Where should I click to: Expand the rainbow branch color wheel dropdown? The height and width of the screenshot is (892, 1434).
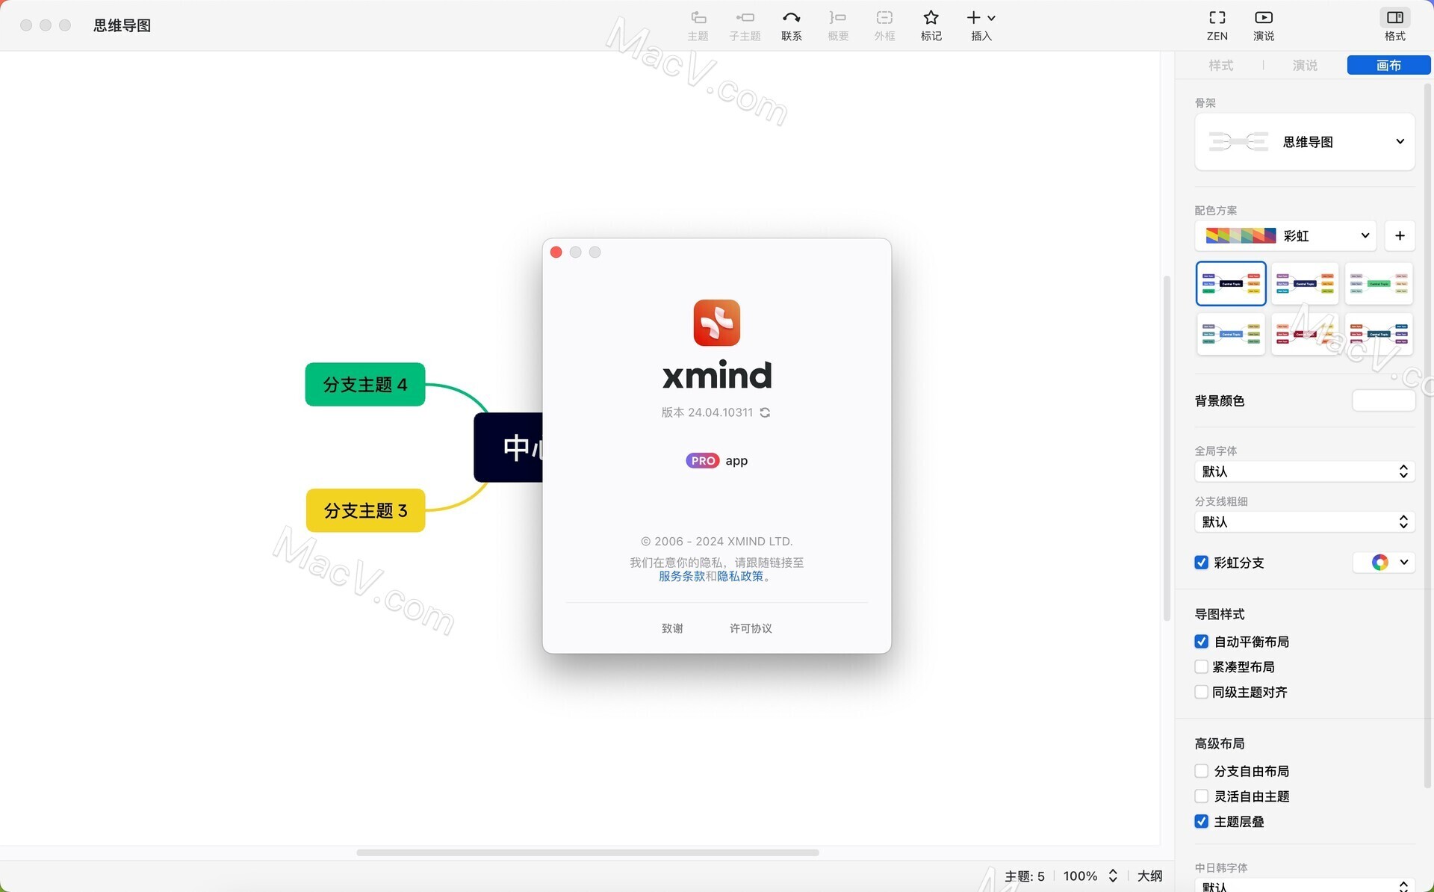tap(1384, 563)
